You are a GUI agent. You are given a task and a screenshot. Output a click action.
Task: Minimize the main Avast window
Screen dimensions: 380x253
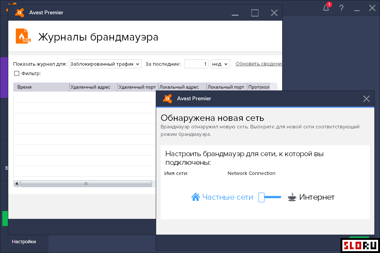pos(357,10)
